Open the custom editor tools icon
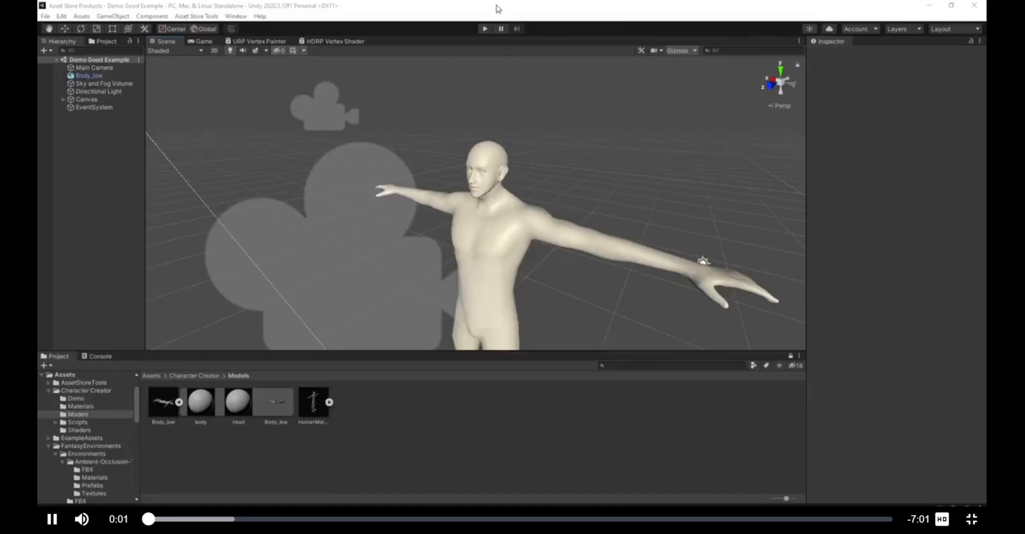This screenshot has height=534, width=1025. 144,29
